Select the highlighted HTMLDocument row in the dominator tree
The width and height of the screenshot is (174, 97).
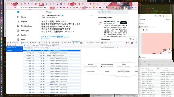point(52,51)
